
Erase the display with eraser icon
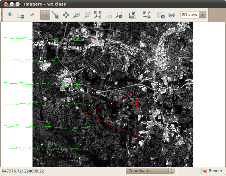pyautogui.click(x=31, y=15)
